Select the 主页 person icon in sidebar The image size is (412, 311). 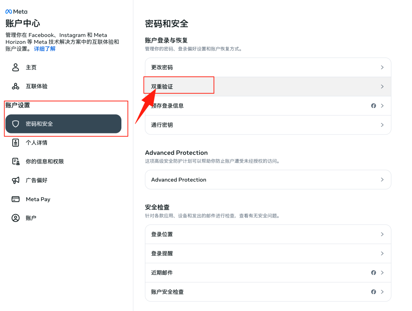point(16,67)
